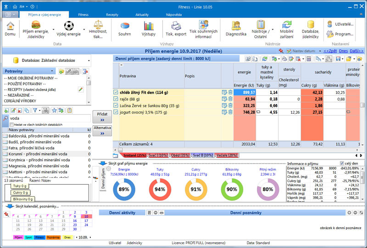
Task: Click the cyan Sport legend swatch
Action: click(28, 237)
